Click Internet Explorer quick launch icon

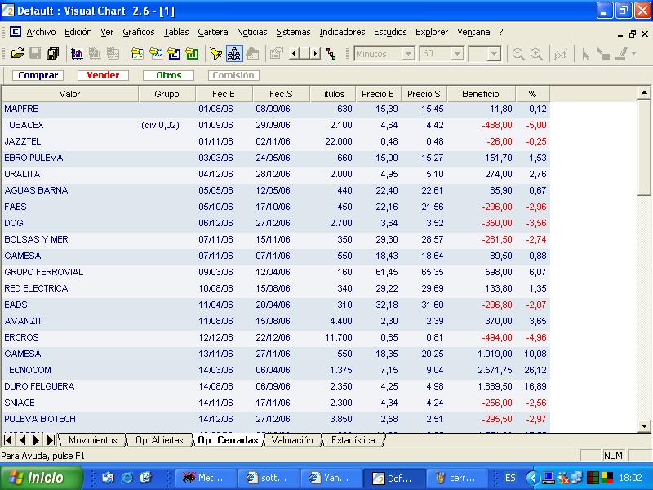(x=127, y=478)
